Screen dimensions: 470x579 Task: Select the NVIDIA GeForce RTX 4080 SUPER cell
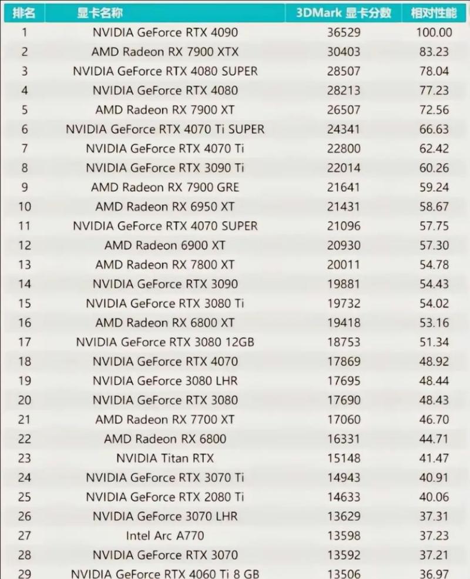(x=165, y=71)
